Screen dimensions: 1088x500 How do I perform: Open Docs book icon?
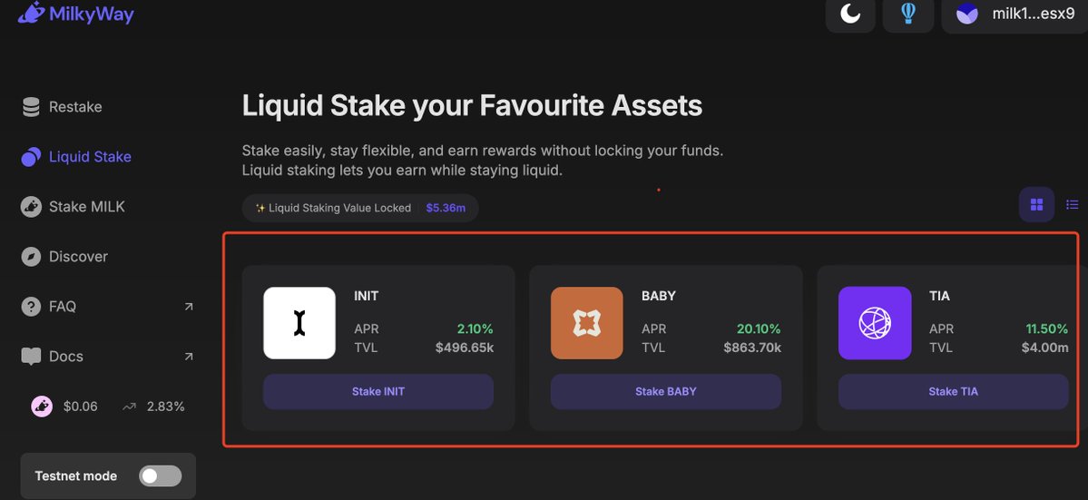pyautogui.click(x=31, y=357)
